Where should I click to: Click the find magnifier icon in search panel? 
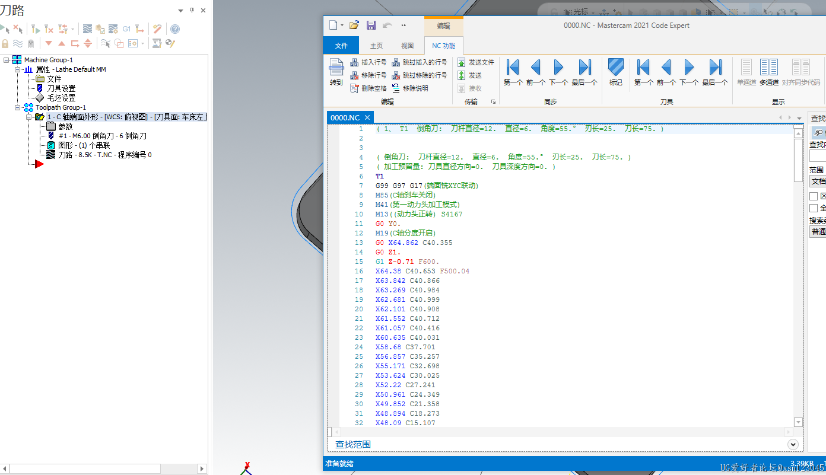[x=819, y=132]
